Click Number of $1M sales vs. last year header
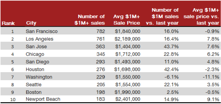This screenshot has height=104, width=221. tap(162, 16)
